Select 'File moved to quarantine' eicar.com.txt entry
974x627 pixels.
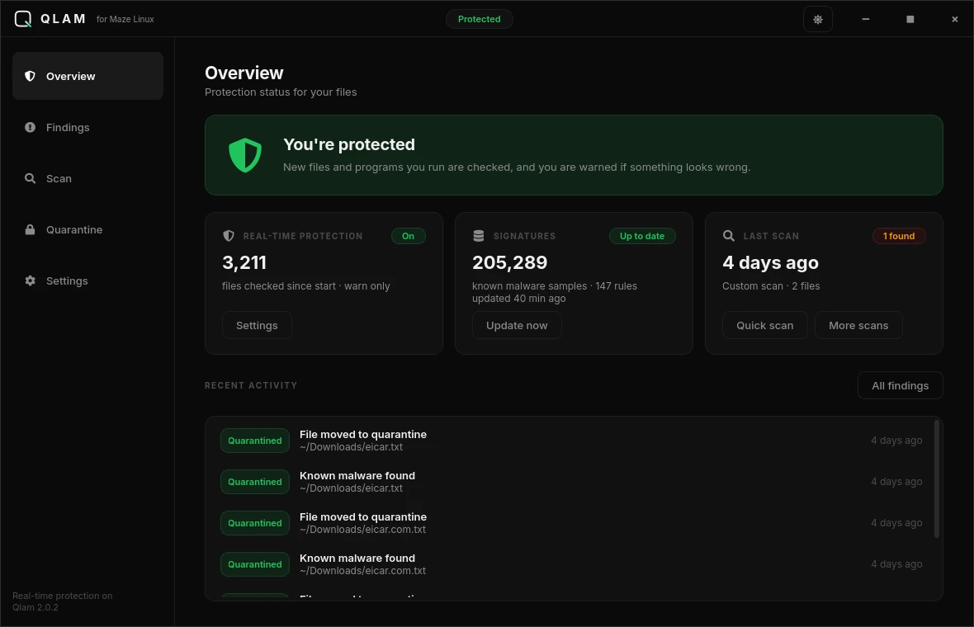tap(571, 523)
